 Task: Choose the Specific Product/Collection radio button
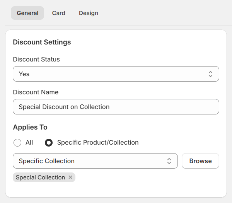(49, 143)
